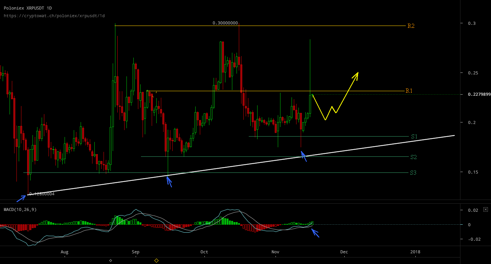Click the yellow diamond event marker
Image resolution: width=491 pixels, height=264 pixels.
tap(156, 261)
